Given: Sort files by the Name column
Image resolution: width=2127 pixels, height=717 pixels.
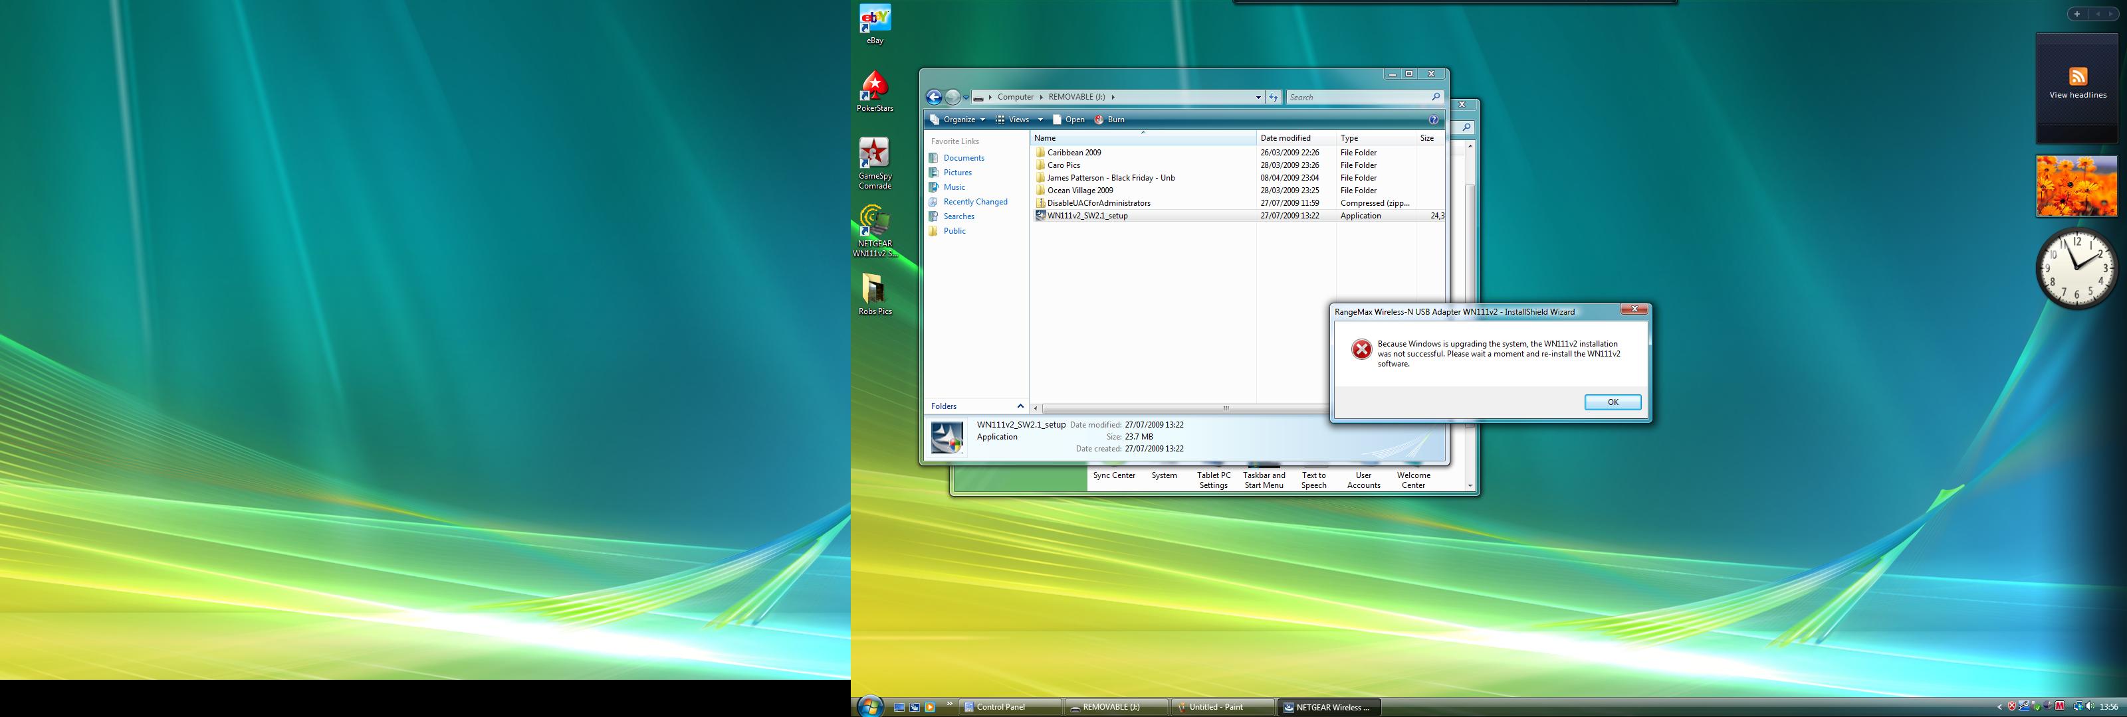Looking at the screenshot, I should [1143, 138].
